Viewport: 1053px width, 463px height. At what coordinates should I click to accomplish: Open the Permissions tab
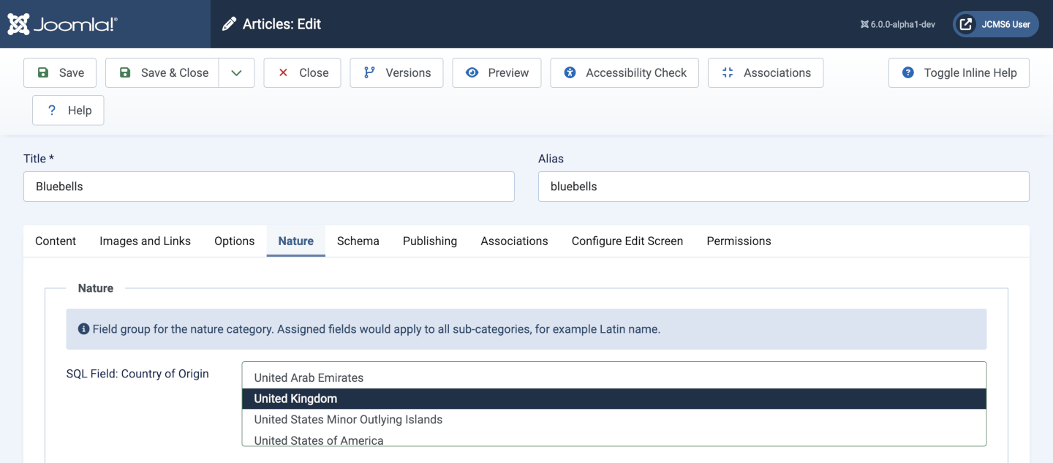point(739,241)
